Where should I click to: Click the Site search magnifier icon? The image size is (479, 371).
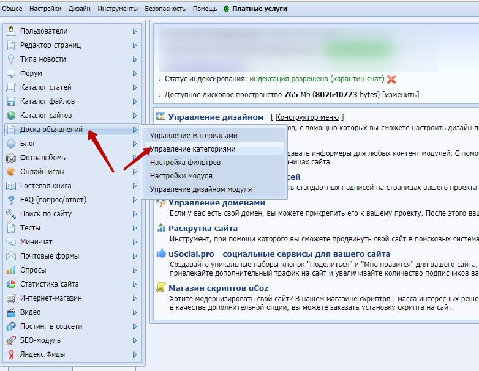(11, 214)
